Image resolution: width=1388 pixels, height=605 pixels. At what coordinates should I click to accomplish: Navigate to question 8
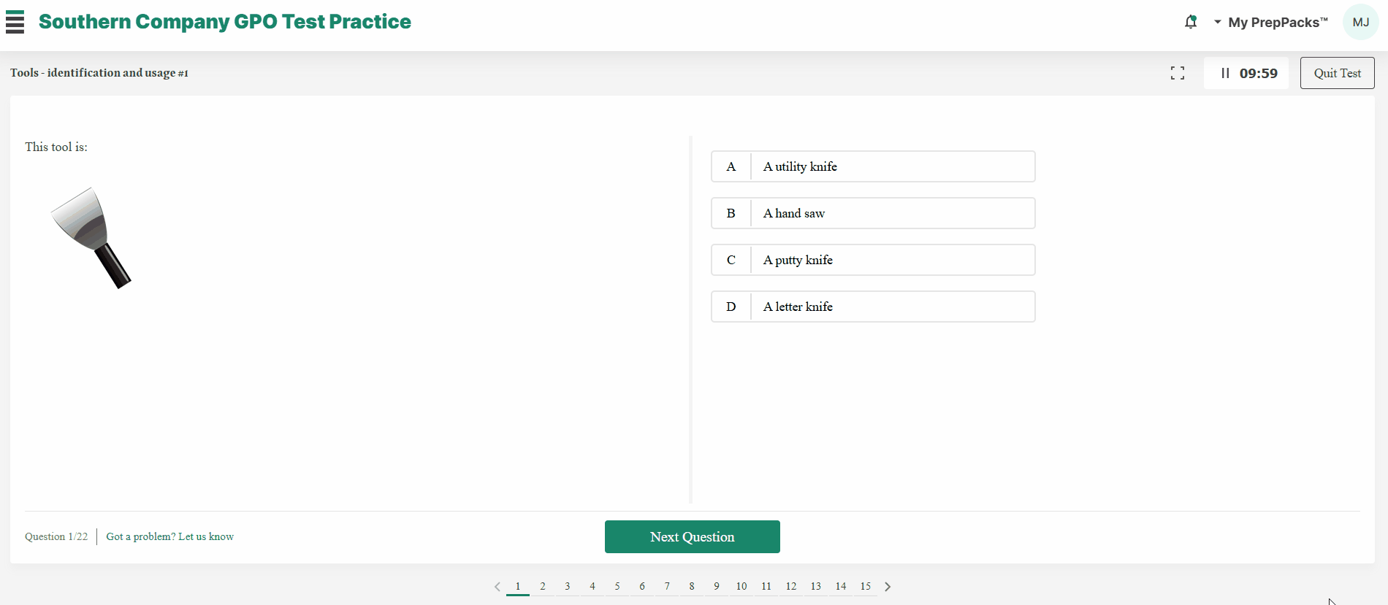692,587
